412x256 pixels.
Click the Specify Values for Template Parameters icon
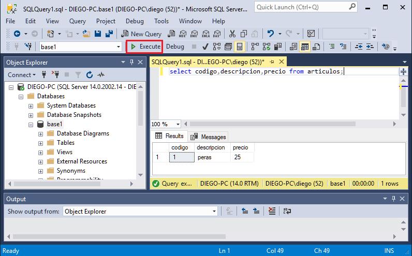point(386,47)
